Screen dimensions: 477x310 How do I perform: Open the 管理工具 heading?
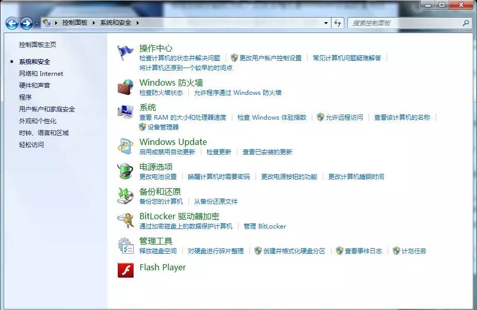(x=156, y=241)
